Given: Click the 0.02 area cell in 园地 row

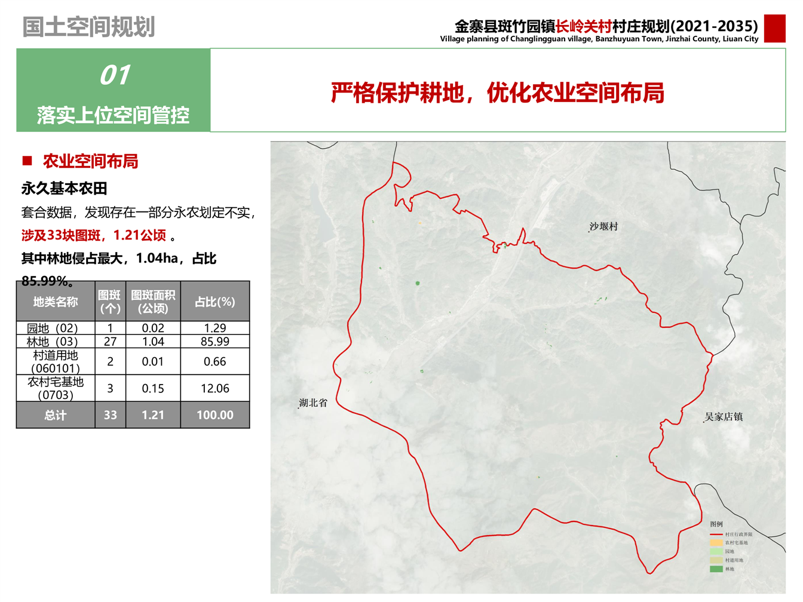Looking at the screenshot, I should point(153,328).
